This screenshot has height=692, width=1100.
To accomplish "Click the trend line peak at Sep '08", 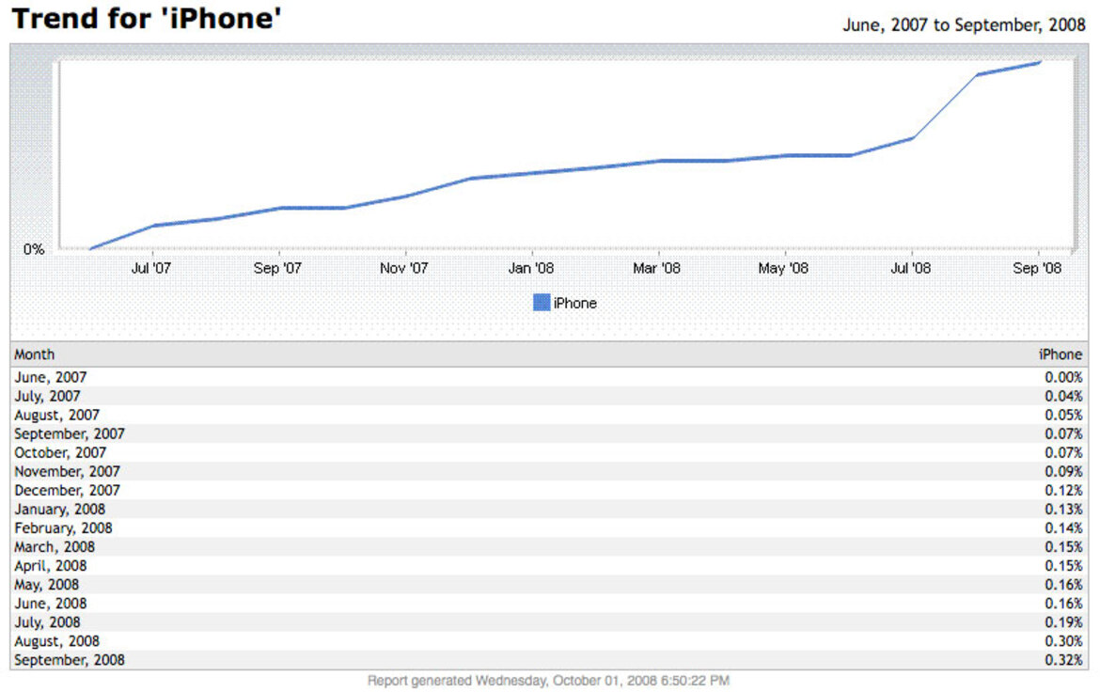I will tap(1039, 62).
